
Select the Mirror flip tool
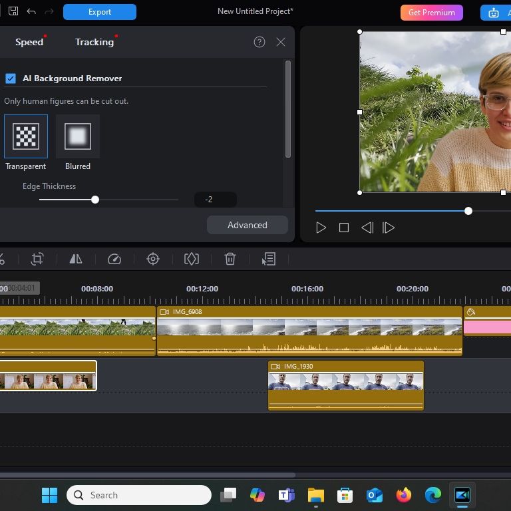coord(76,259)
